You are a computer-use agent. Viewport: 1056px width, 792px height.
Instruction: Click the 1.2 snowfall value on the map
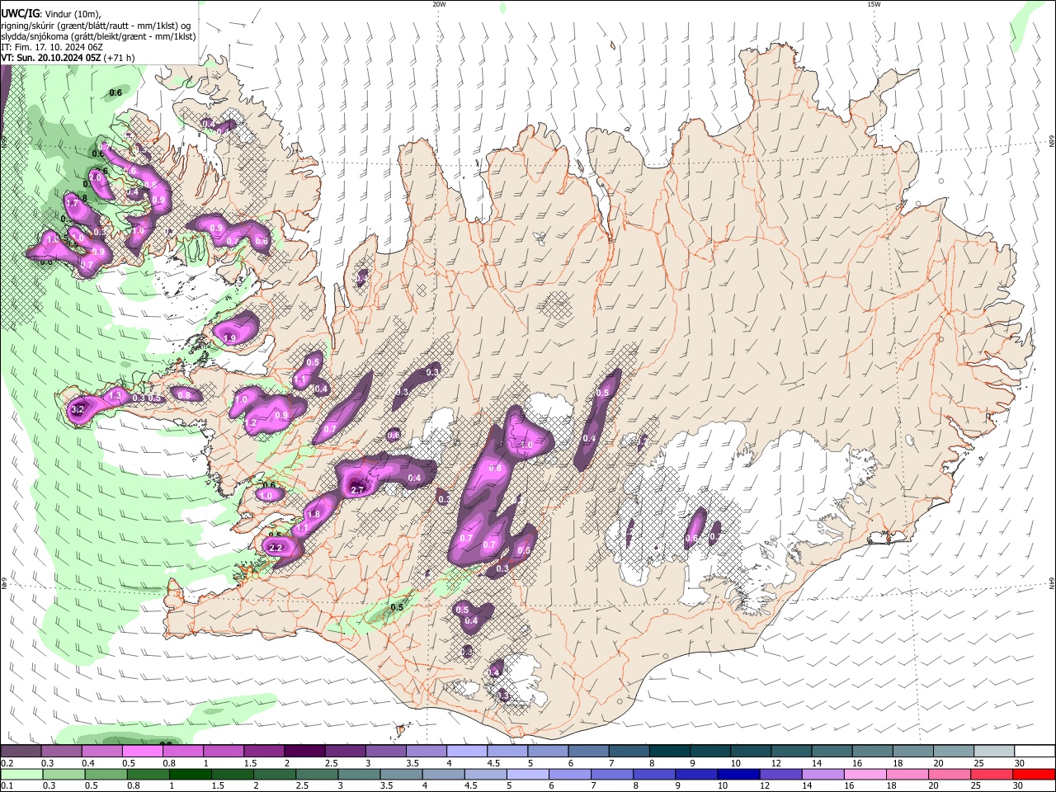252,422
